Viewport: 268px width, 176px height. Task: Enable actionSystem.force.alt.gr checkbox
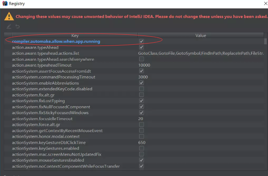[141, 125]
